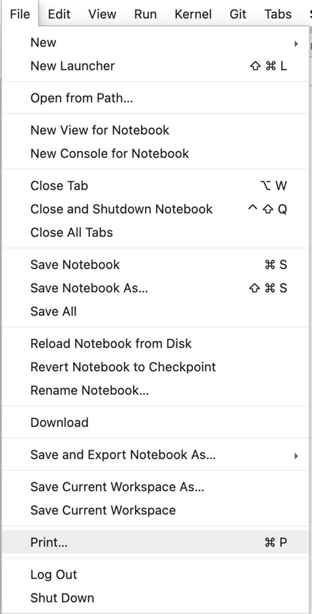Select Close and Shutdown Notebook
The image size is (312, 614).
pos(155,209)
